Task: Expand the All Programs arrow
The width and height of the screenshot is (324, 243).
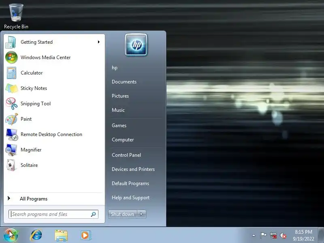Action: point(9,198)
